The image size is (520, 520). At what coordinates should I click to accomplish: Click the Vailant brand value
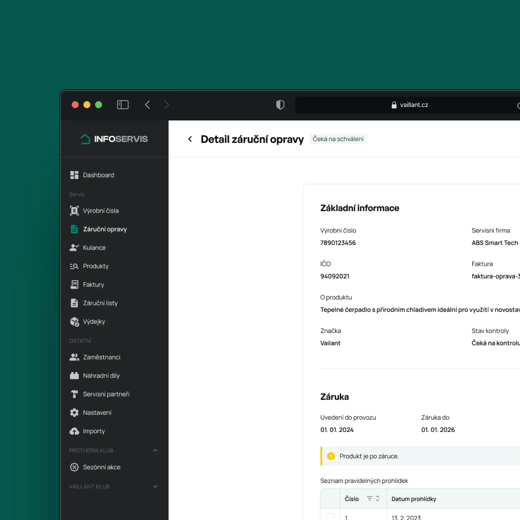[x=330, y=343]
